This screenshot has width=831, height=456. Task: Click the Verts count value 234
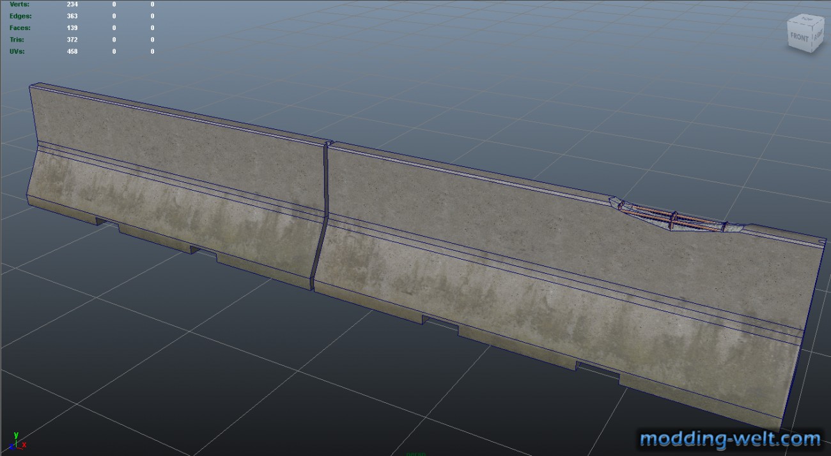[72, 4]
